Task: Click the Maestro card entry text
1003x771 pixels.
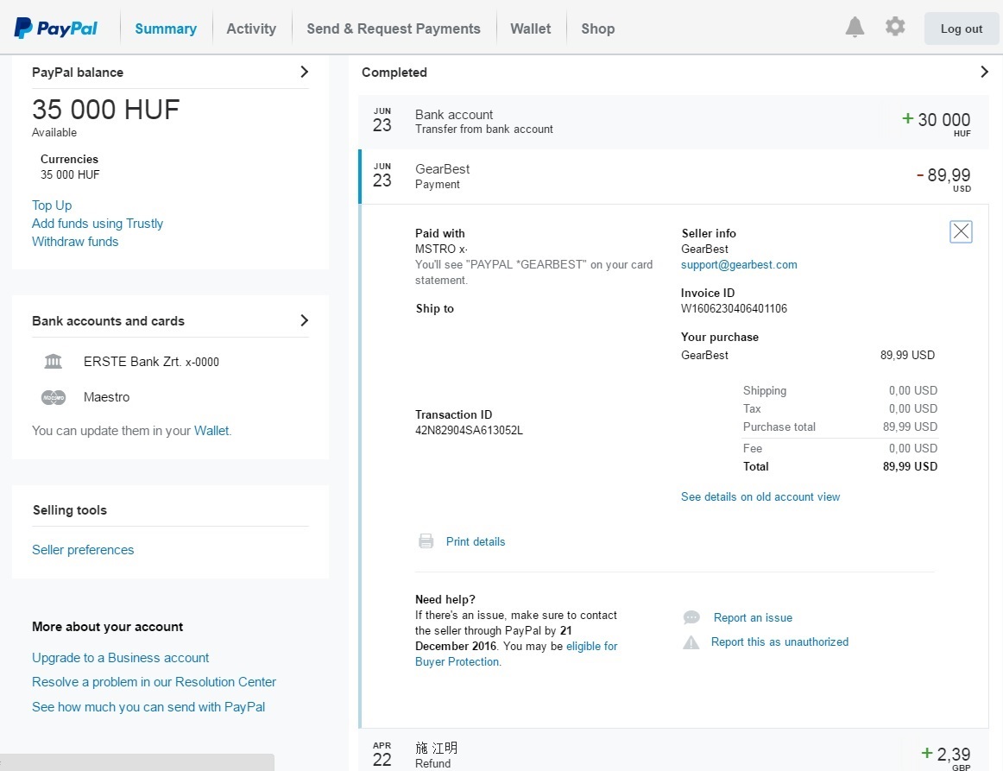Action: pos(106,397)
